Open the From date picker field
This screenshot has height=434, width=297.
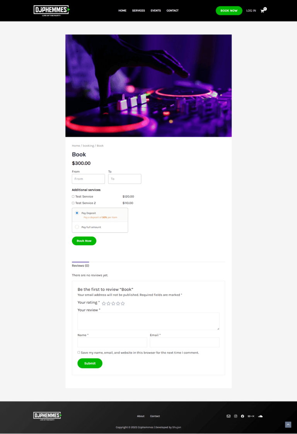tap(88, 179)
